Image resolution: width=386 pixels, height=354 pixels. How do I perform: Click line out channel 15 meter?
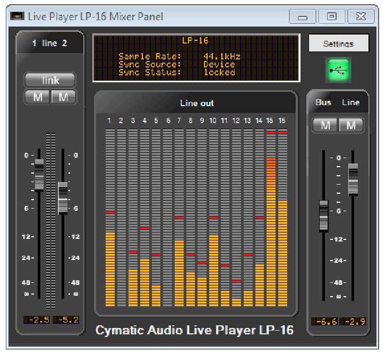271,218
